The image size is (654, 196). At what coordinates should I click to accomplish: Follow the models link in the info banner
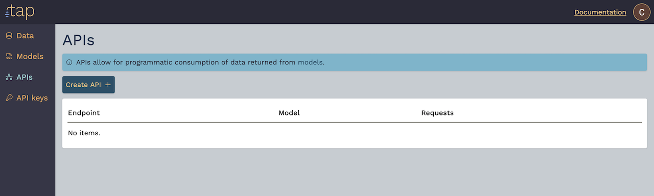pyautogui.click(x=310, y=62)
